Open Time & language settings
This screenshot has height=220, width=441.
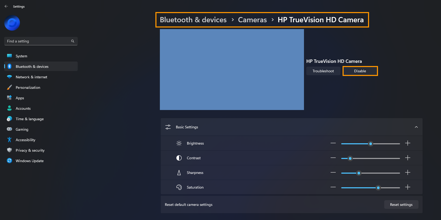(x=41, y=119)
